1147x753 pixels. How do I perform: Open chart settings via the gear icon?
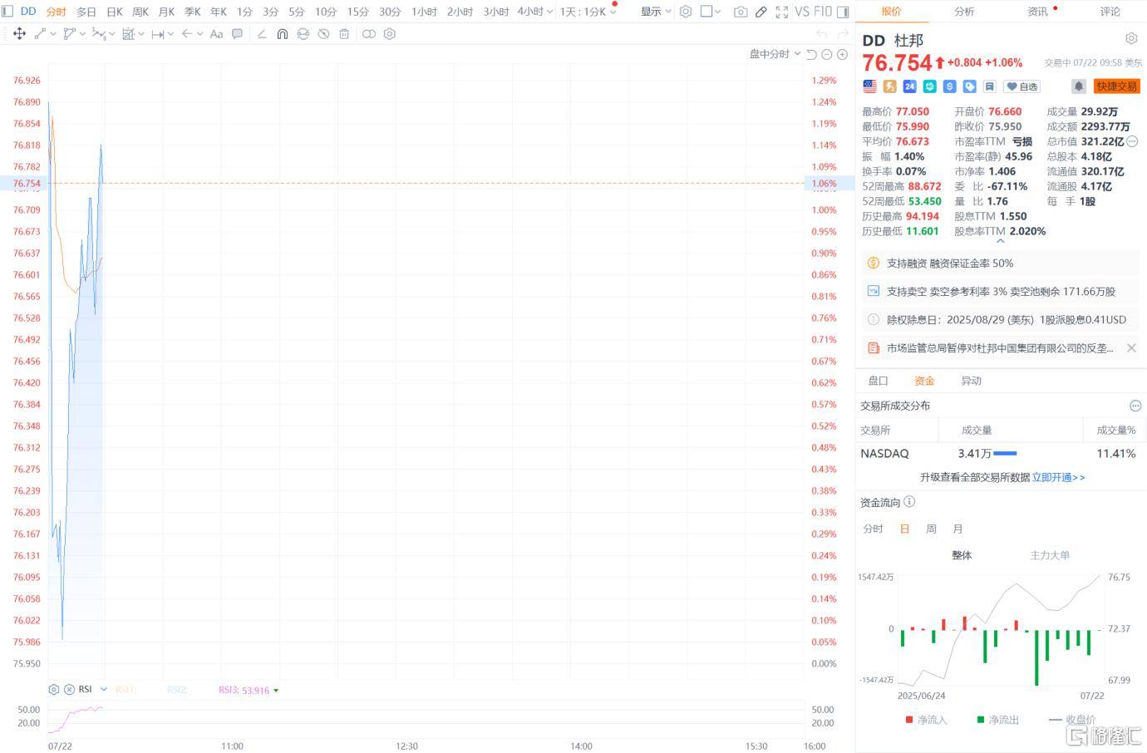click(685, 12)
